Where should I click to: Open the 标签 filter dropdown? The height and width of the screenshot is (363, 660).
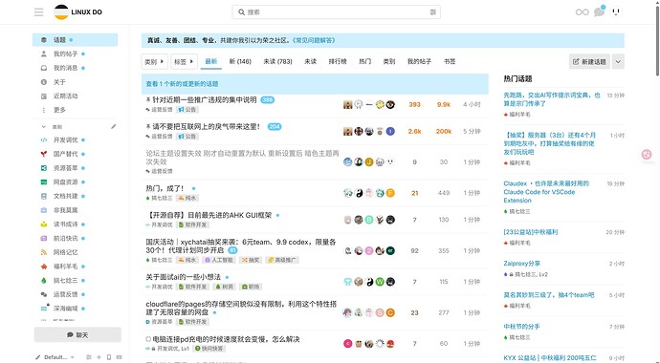click(184, 61)
